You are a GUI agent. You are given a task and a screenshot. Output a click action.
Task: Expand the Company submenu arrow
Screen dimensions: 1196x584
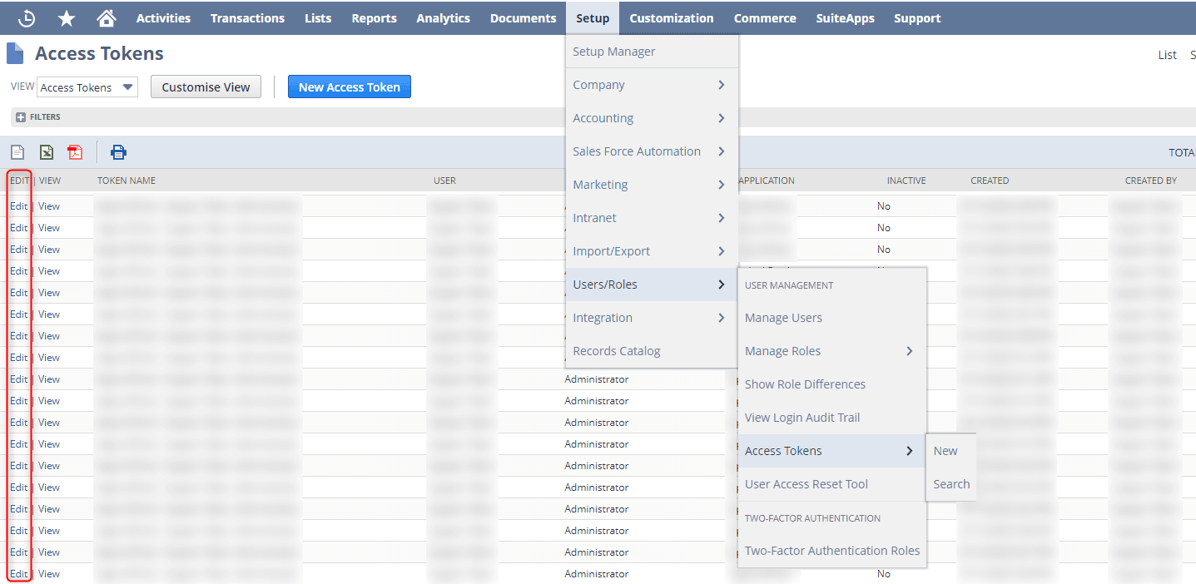point(721,85)
